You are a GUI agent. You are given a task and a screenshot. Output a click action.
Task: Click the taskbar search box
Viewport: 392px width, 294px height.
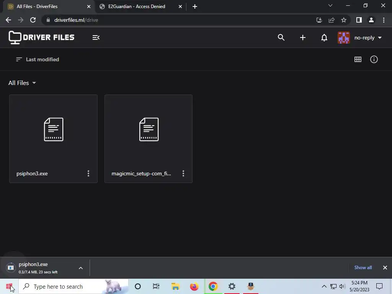point(74,286)
